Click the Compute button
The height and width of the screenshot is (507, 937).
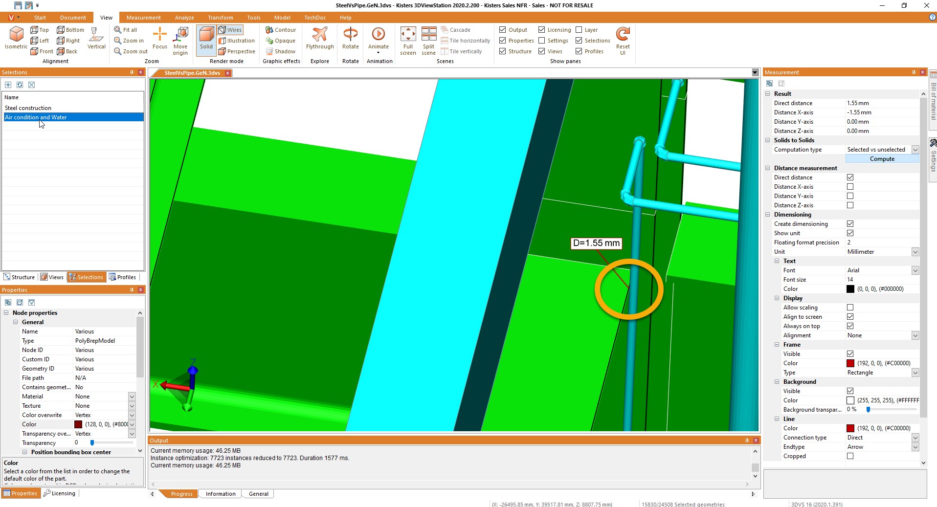tap(882, 159)
